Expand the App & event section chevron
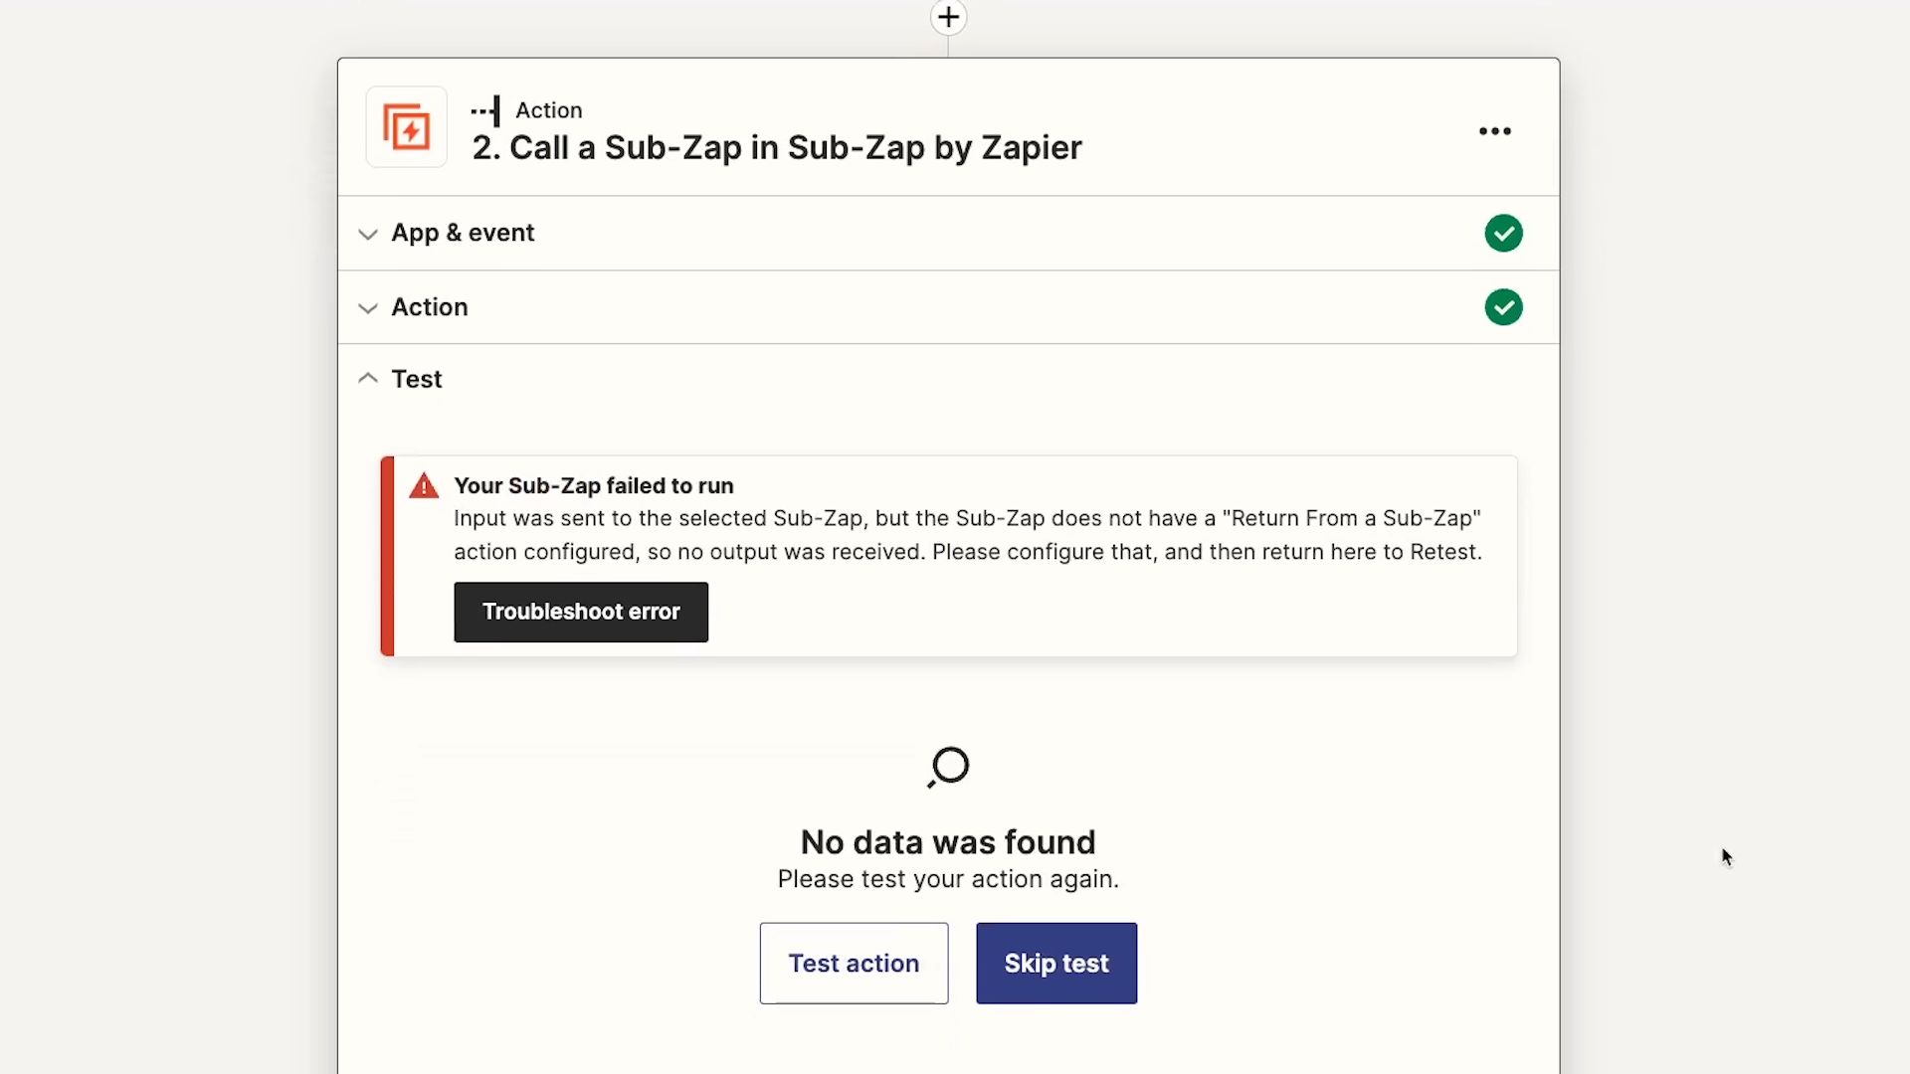 point(368,234)
